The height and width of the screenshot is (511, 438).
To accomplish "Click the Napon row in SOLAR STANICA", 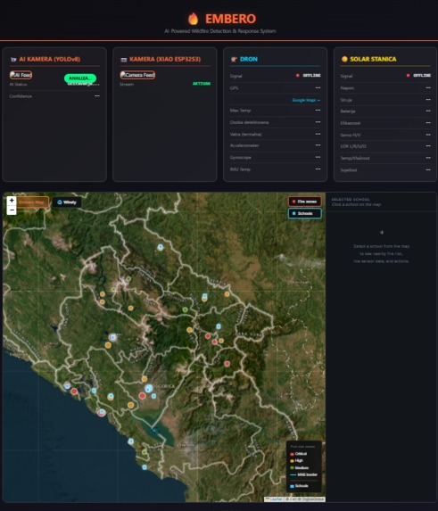I will (385, 88).
